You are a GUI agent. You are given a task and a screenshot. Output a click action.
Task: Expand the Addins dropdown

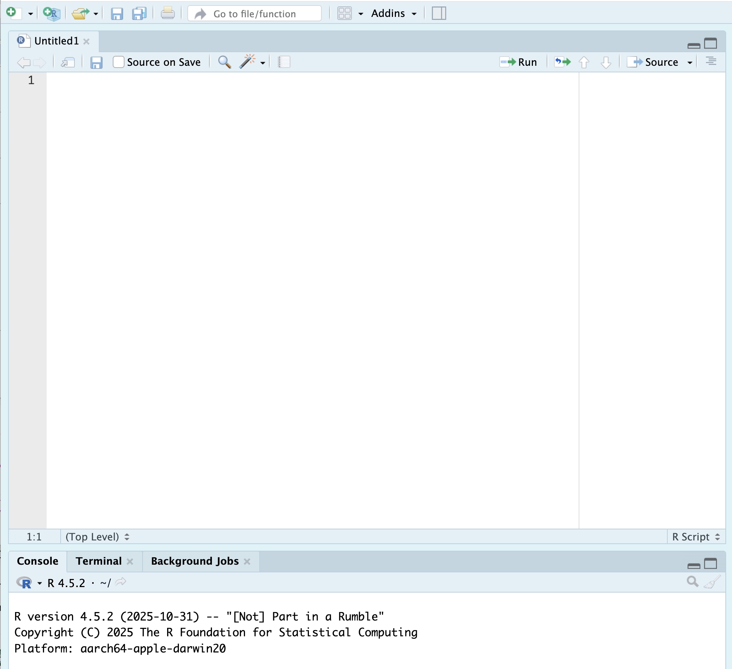415,13
